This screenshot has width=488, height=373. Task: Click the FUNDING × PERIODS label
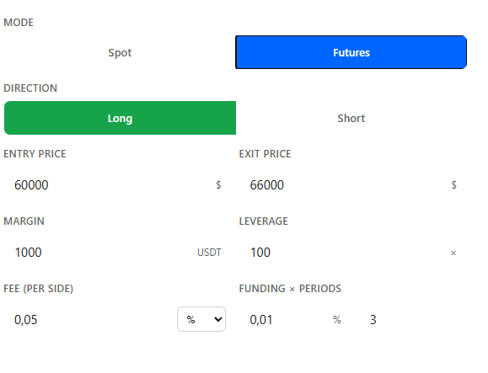[x=290, y=289]
